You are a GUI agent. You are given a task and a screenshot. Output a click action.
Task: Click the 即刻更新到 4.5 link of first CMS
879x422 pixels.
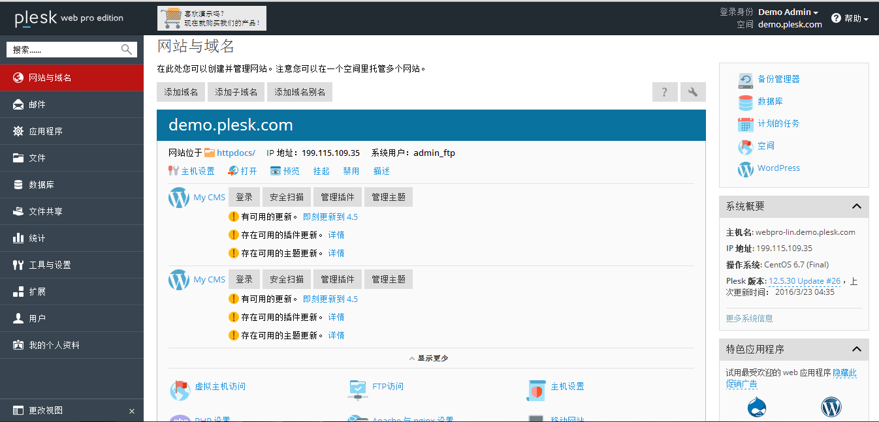click(330, 217)
